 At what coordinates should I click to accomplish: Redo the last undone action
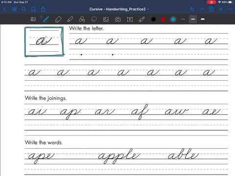tap(202, 10)
